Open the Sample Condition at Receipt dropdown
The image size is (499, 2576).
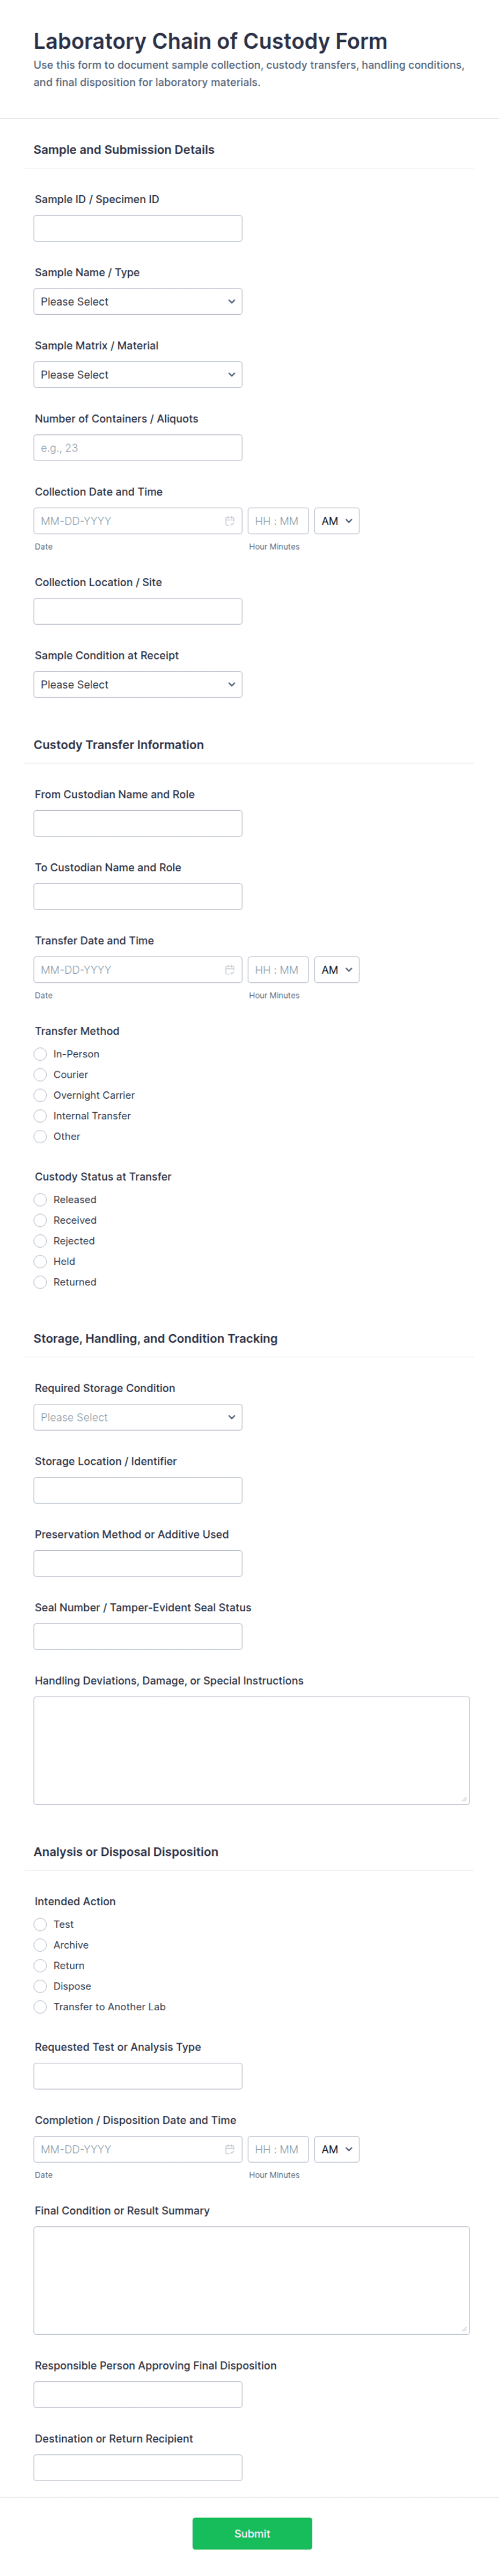137,684
